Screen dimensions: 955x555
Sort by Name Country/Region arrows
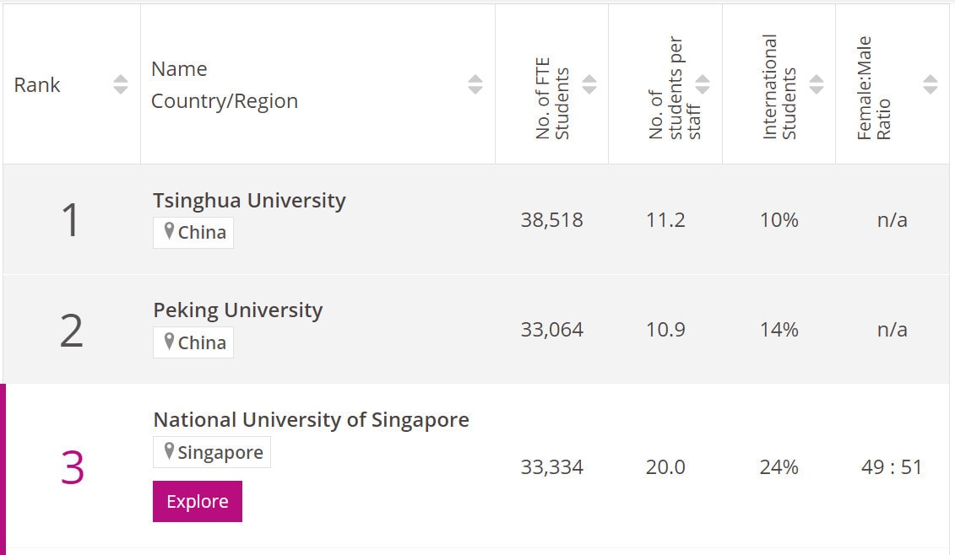[x=475, y=84]
